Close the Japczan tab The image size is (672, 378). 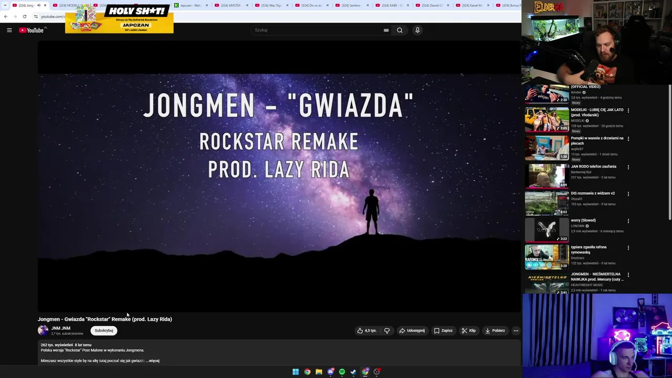tap(206, 5)
